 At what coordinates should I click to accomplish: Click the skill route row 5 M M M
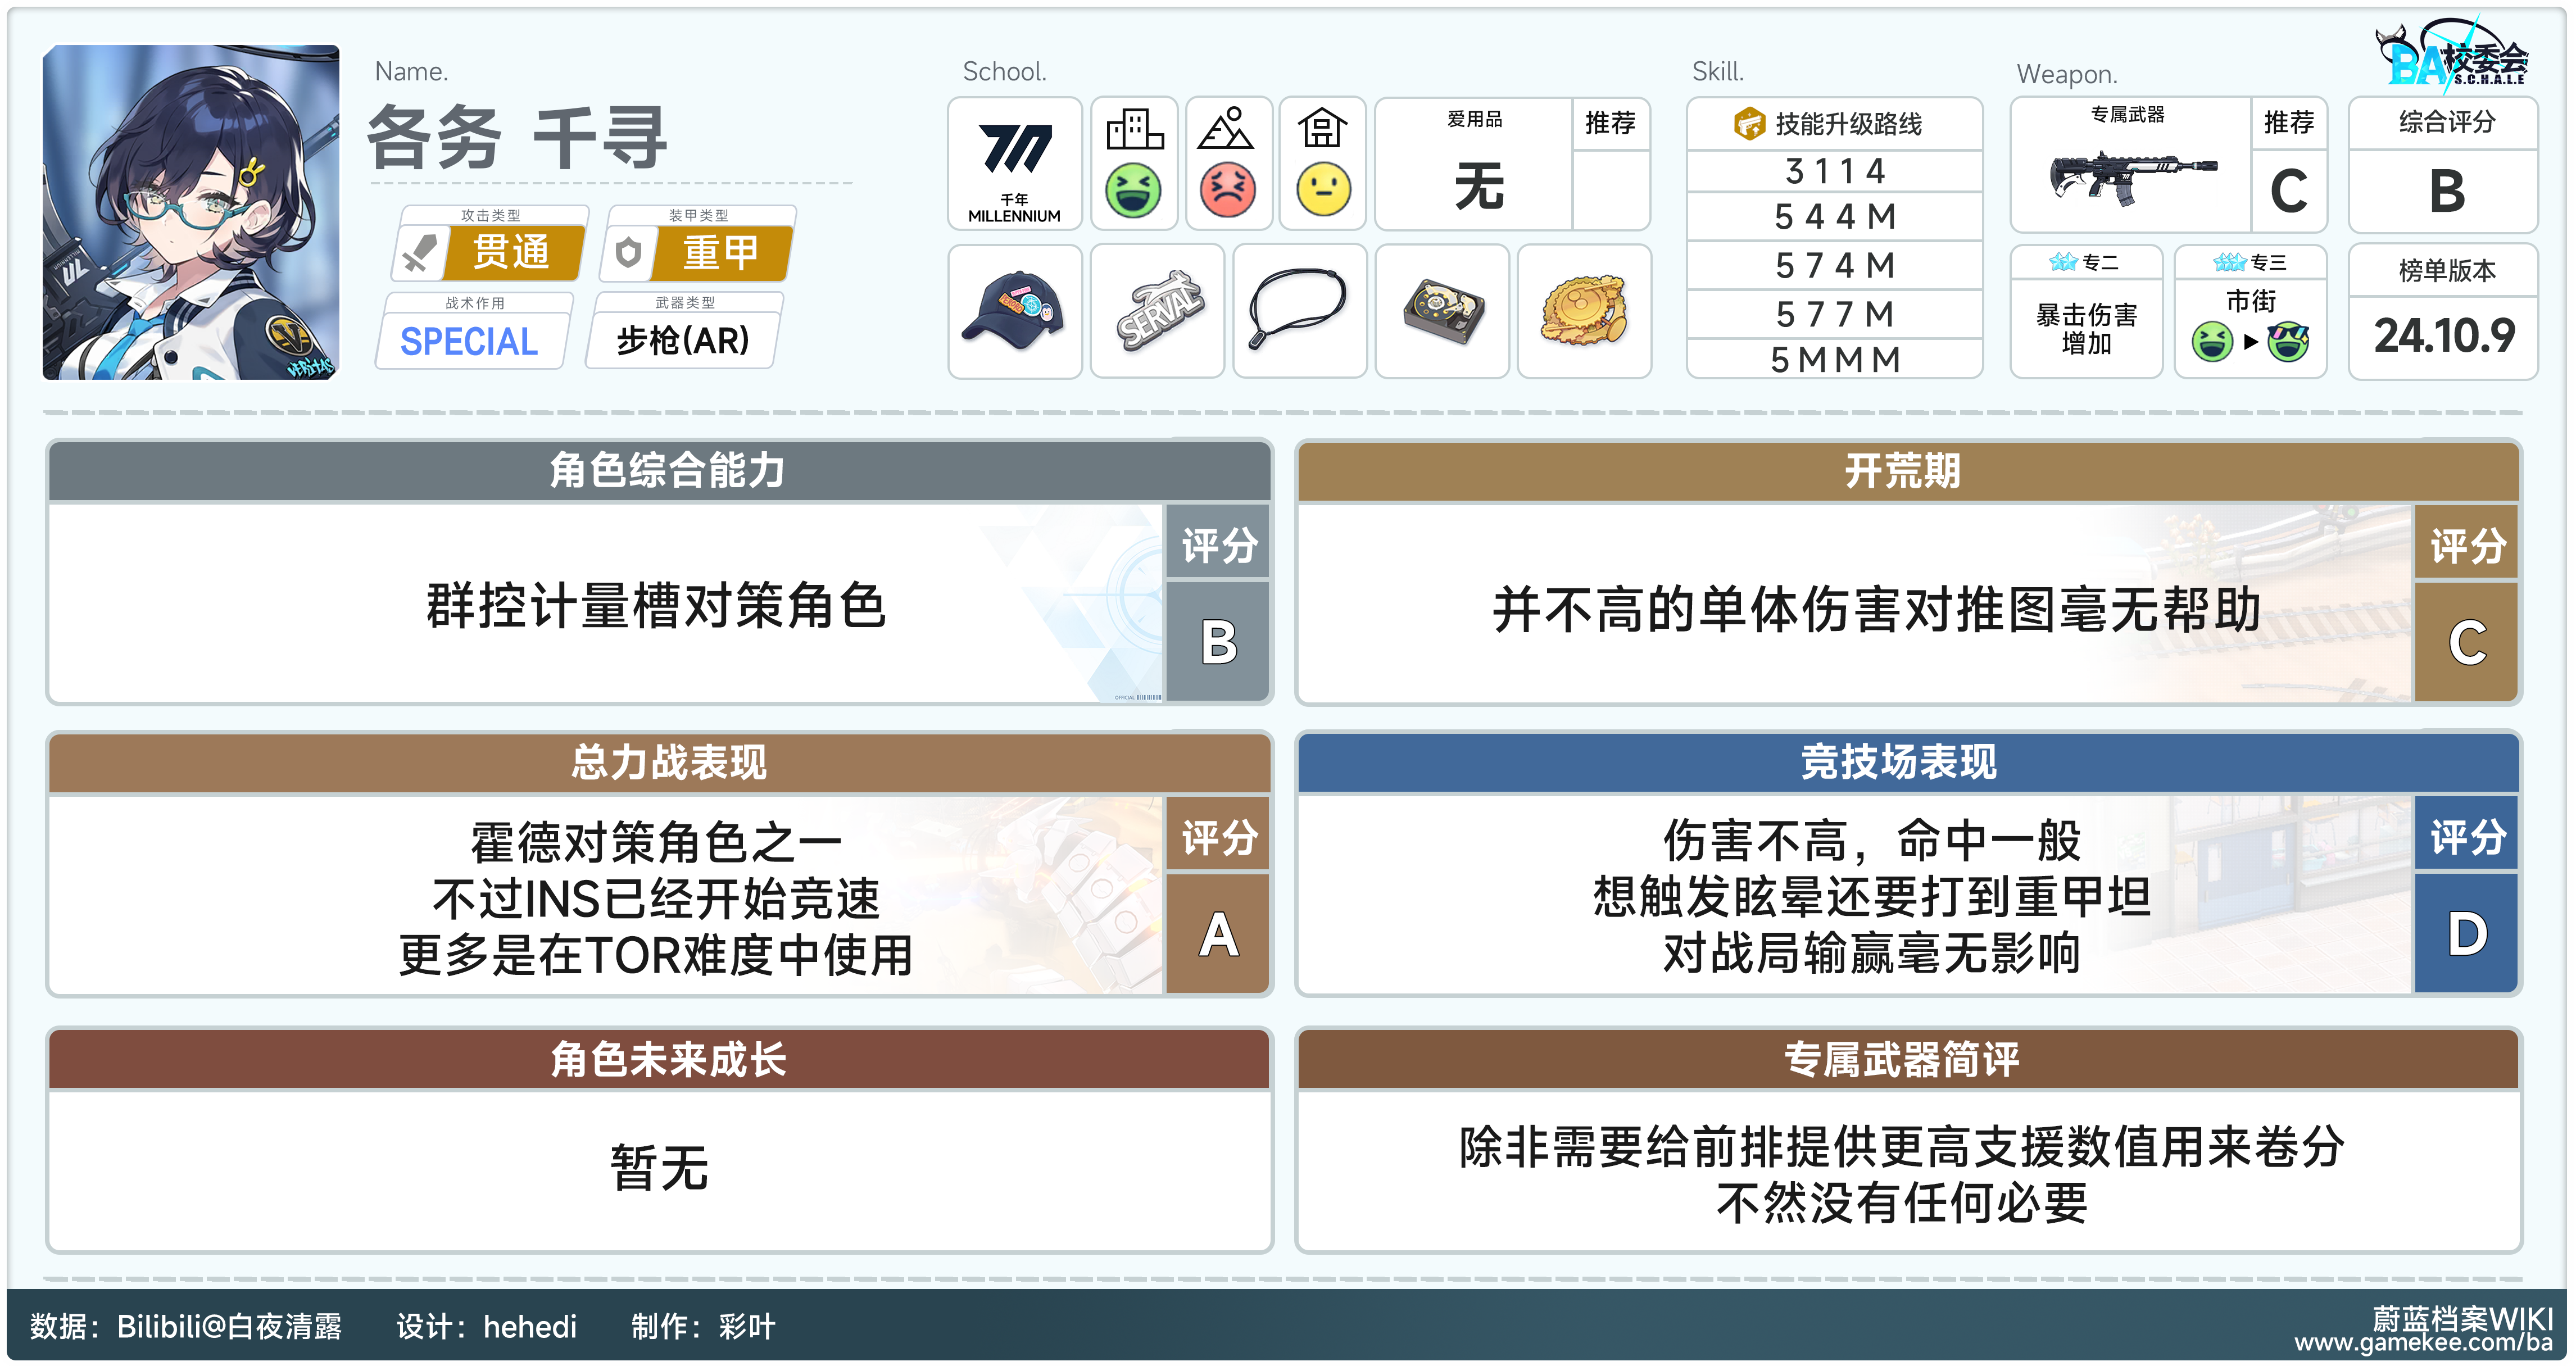(1834, 359)
